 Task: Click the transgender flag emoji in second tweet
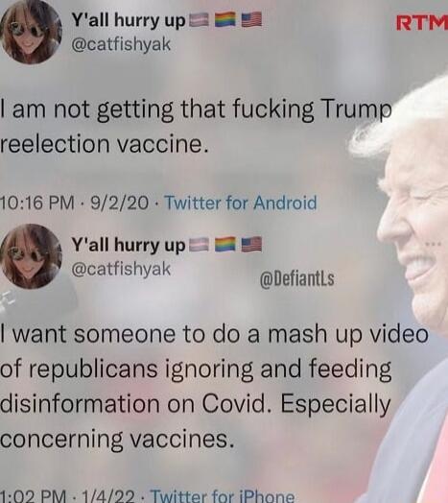click(x=199, y=246)
